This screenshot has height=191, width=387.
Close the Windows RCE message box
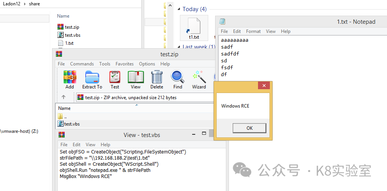pos(264,86)
